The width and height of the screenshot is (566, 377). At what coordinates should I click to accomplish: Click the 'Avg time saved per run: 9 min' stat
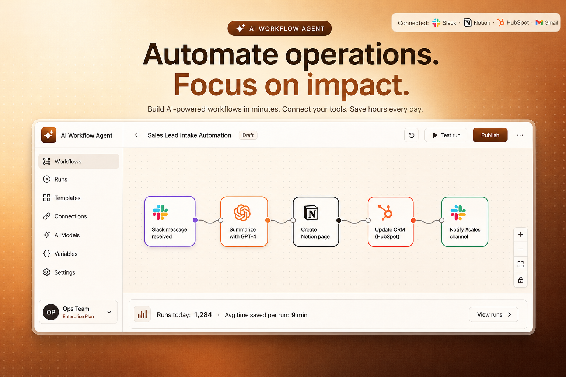click(266, 315)
